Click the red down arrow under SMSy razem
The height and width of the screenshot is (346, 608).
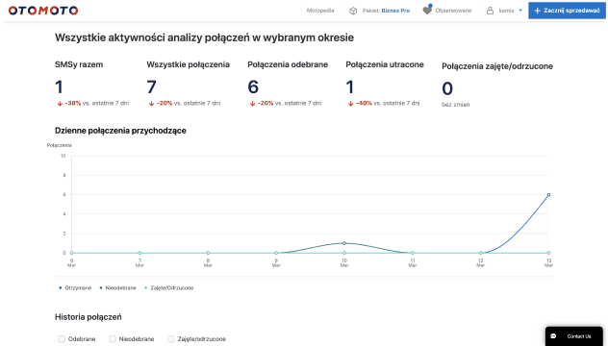60,104
